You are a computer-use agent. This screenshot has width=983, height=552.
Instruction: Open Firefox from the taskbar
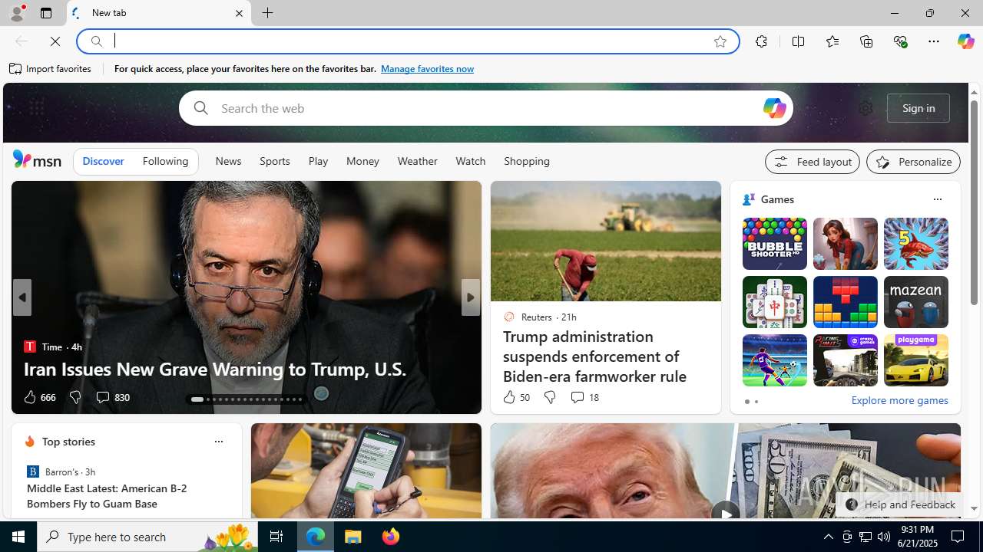(390, 537)
